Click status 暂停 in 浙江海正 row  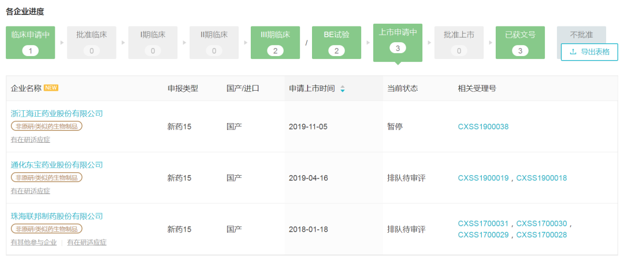[x=395, y=127]
